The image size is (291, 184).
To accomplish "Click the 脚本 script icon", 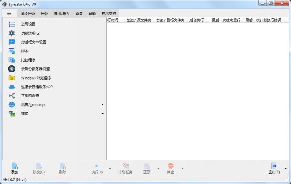I will [x=12, y=51].
